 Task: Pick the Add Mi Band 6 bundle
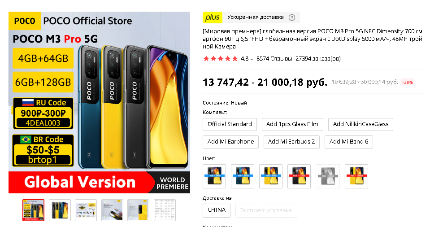pos(349,142)
